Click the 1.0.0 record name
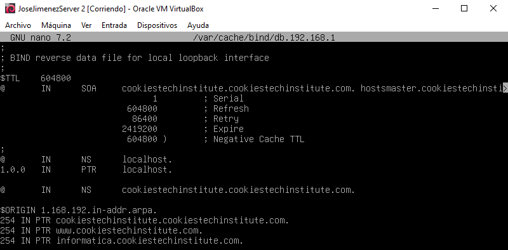508x250 pixels. [x=13, y=169]
